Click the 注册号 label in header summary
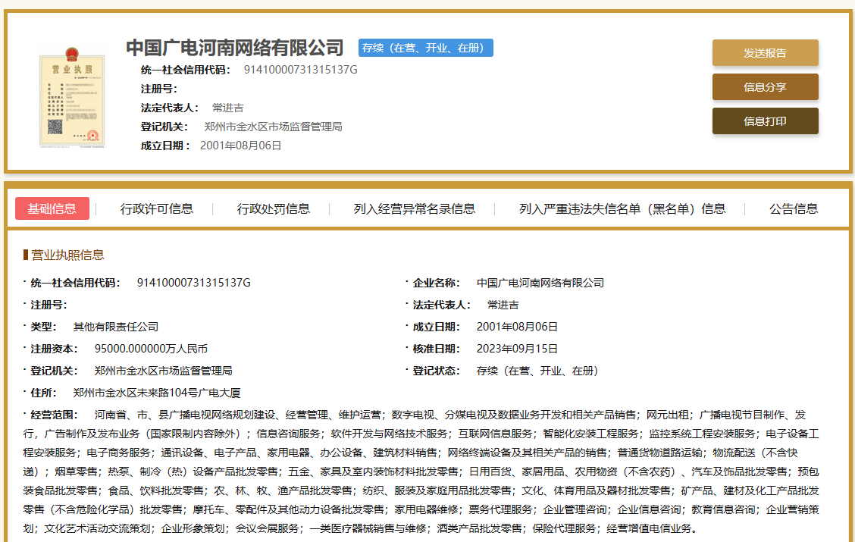 pos(158,89)
